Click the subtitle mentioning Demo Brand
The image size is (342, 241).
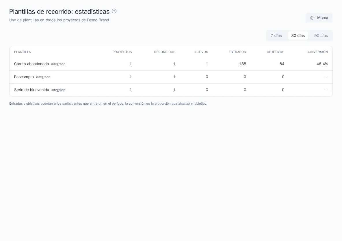click(x=59, y=20)
